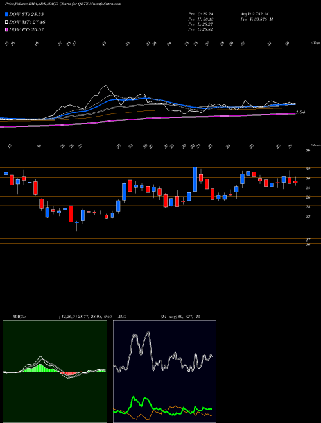Image resolution: width=321 pixels, height=423 pixels.
Task: Click the 22 price axis label
Action: click(x=308, y=217)
